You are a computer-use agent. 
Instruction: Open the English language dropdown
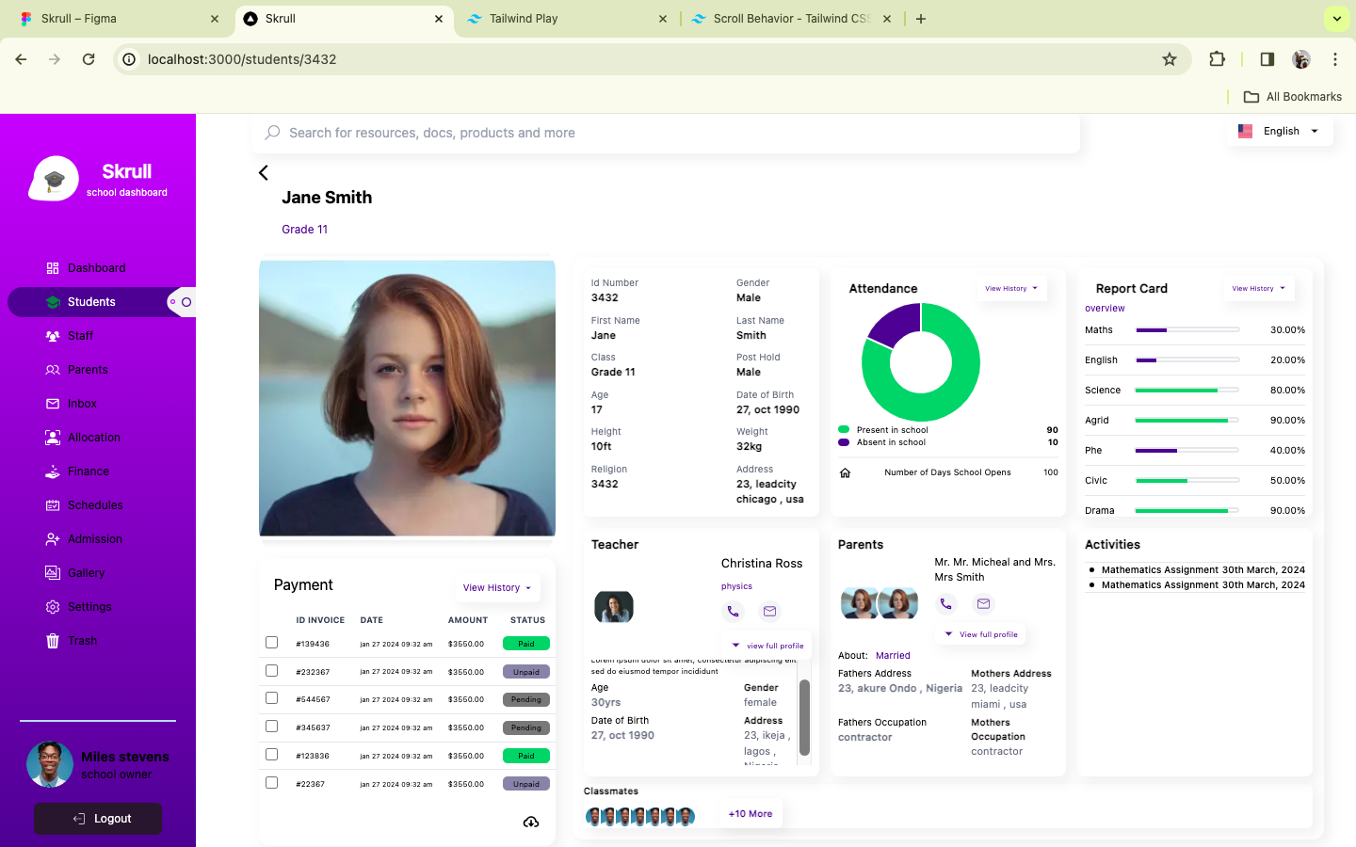[1280, 131]
